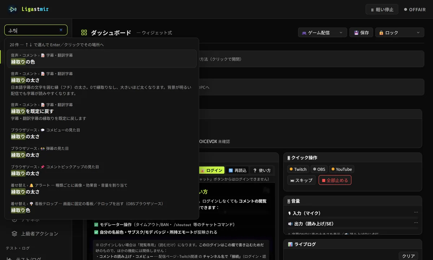Save the dashboard with 保存 button
This screenshot has width=433, height=260.
[x=361, y=32]
